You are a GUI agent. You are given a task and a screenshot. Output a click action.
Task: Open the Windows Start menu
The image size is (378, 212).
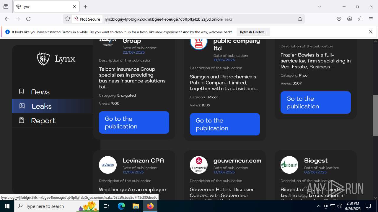coord(7,206)
